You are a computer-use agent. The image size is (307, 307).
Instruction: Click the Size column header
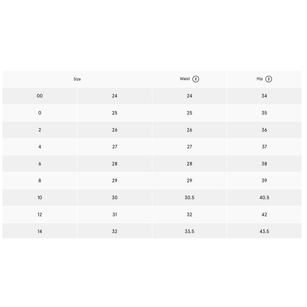point(77,79)
